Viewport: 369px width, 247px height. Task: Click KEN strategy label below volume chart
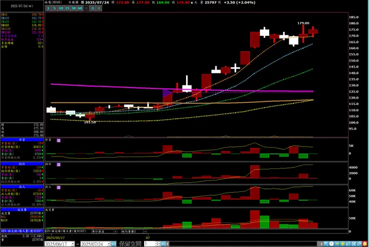66,231
